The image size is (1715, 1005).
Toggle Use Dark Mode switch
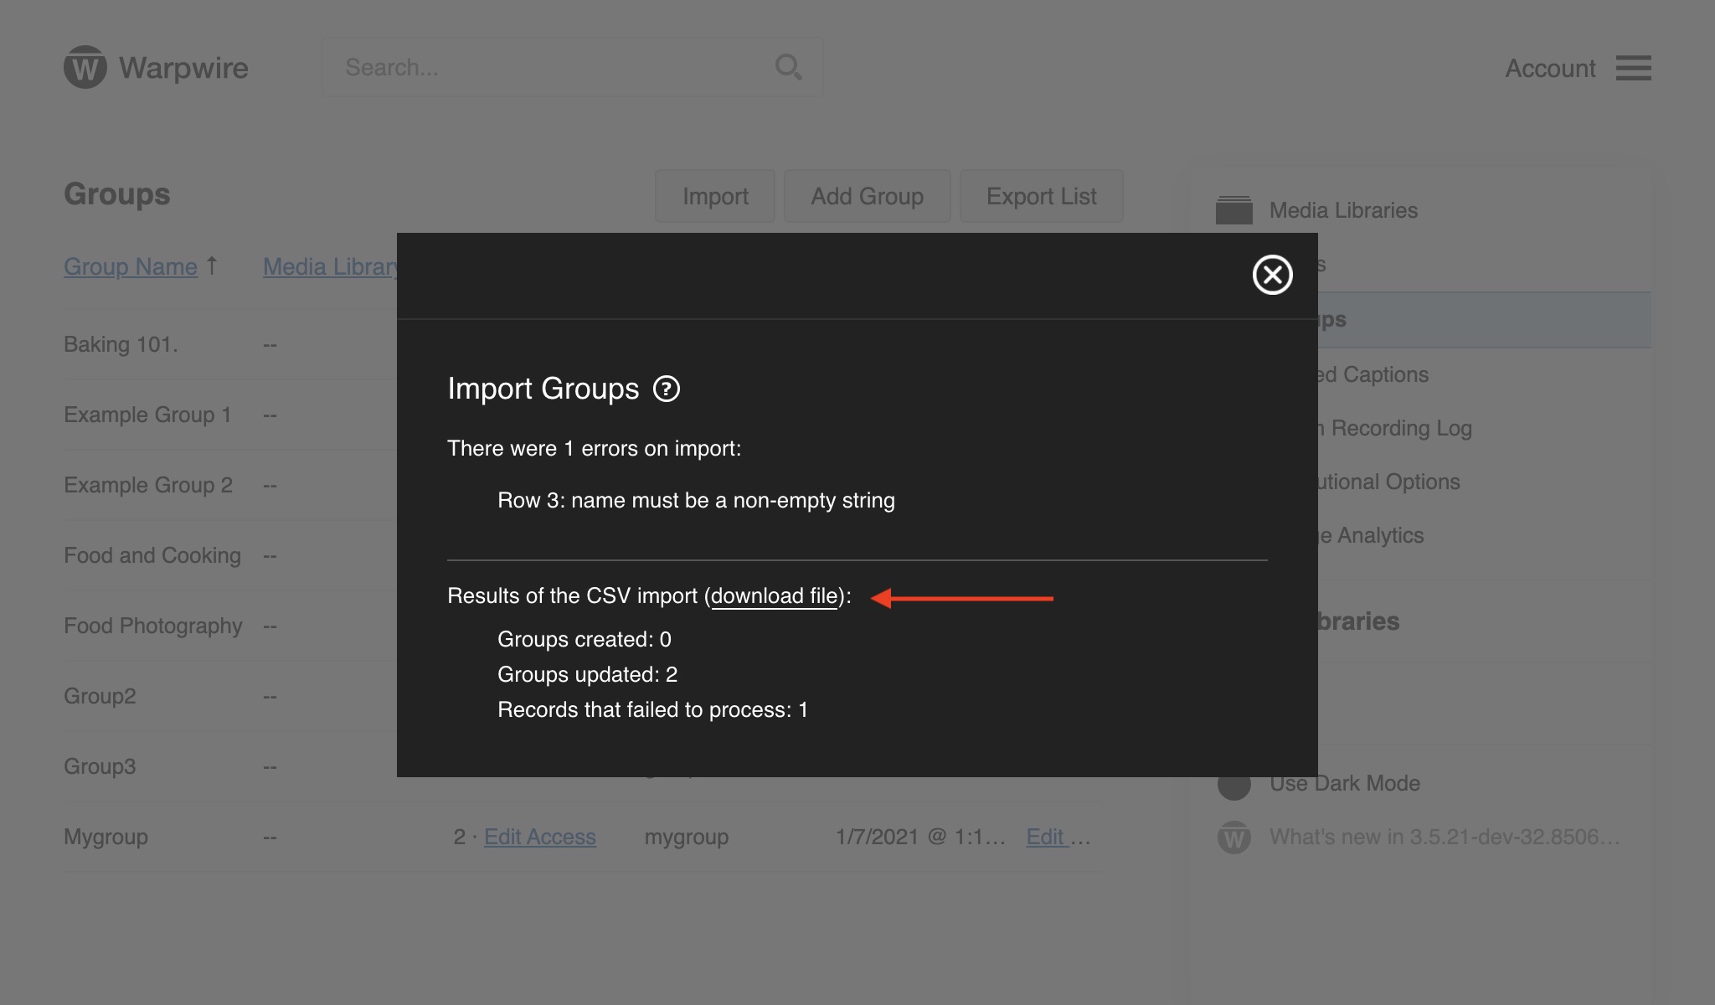pos(1234,785)
